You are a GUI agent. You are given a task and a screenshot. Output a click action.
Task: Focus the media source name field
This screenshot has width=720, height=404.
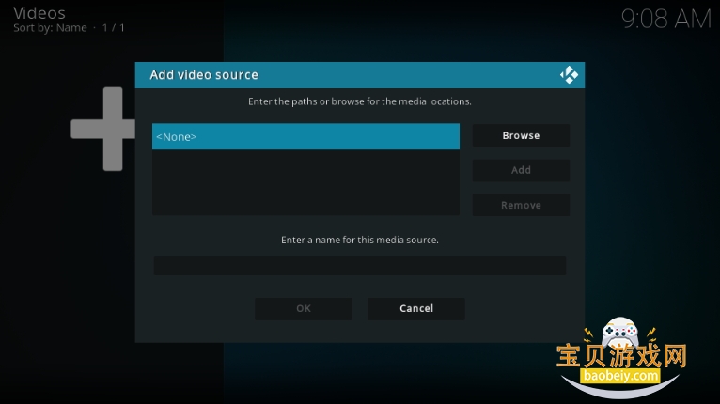pos(360,266)
